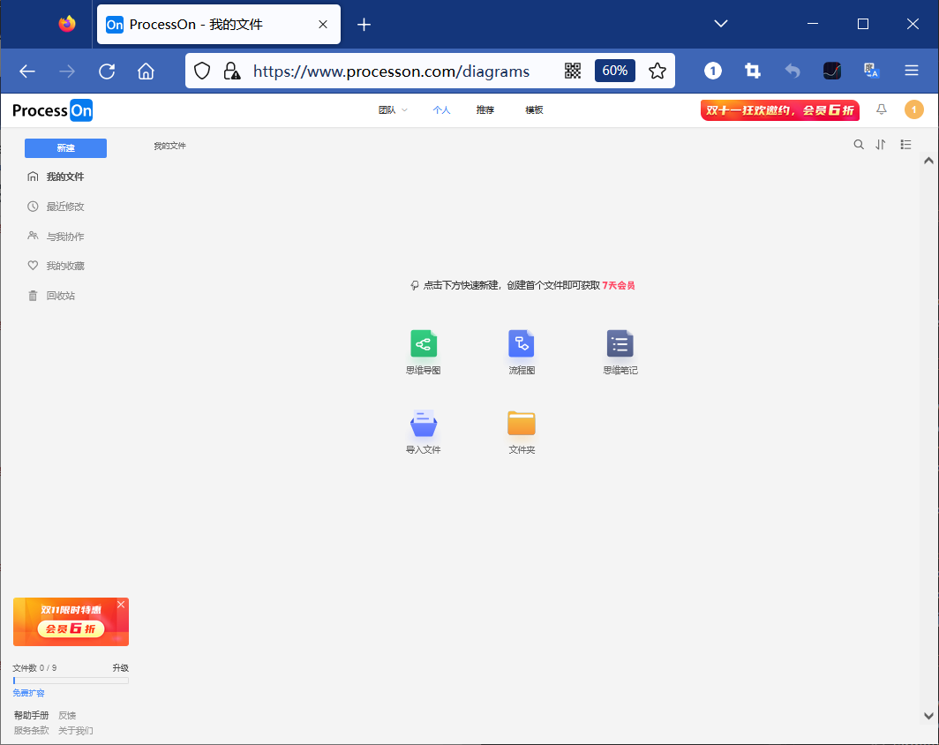Select the 推荐 tab
939x745 pixels.
coord(485,110)
